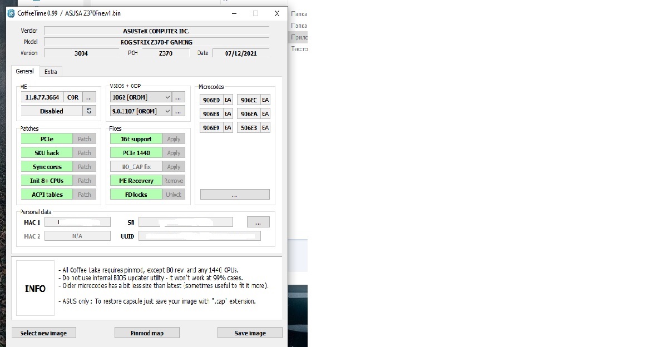Click the Microcodes browse button

pos(235,195)
